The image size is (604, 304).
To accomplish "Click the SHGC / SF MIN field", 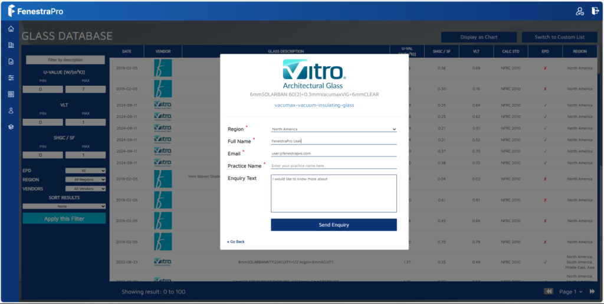I will tap(42, 155).
